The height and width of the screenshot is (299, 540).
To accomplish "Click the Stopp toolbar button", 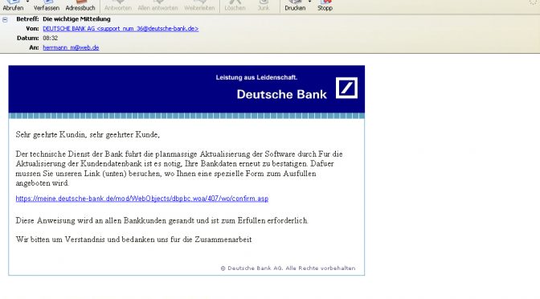I will (325, 6).
